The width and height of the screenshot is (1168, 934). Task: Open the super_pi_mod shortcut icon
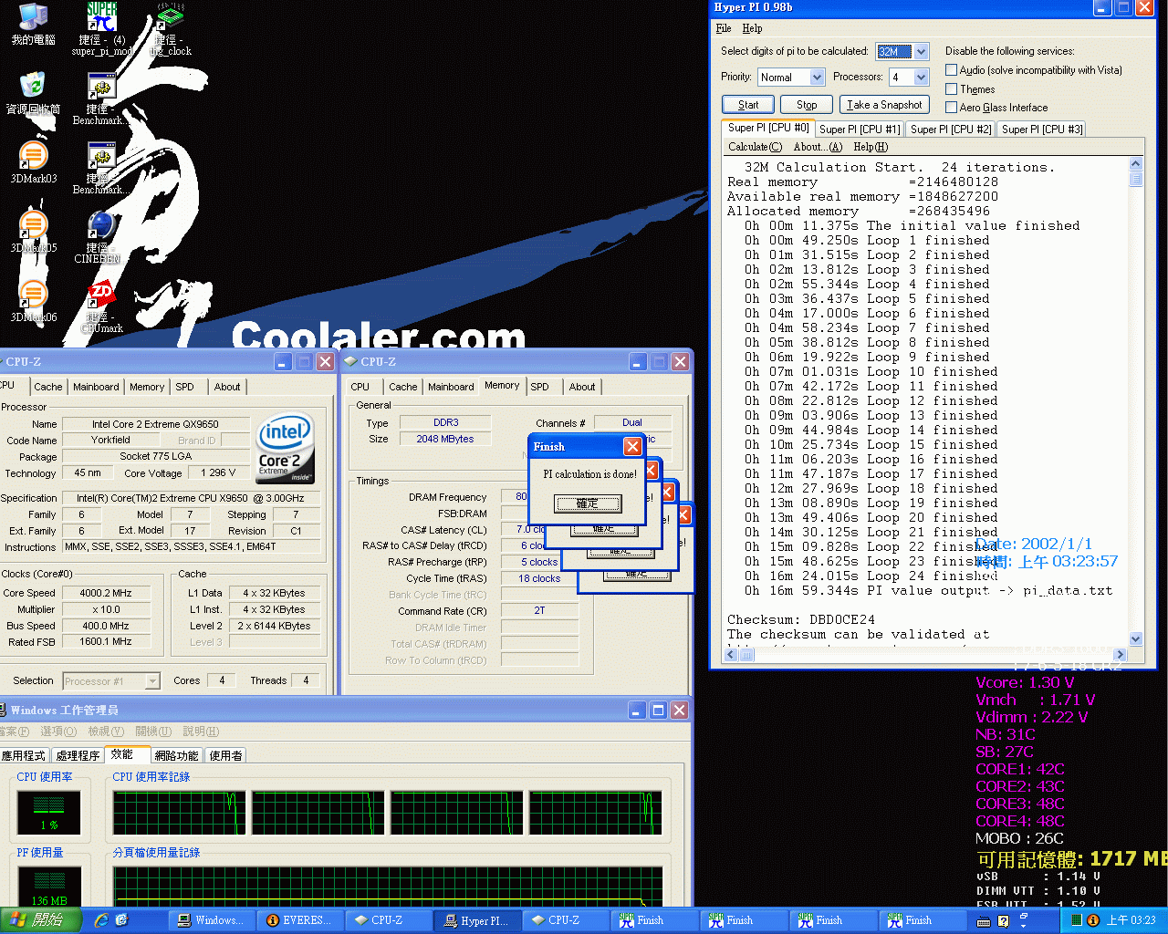pos(101,27)
